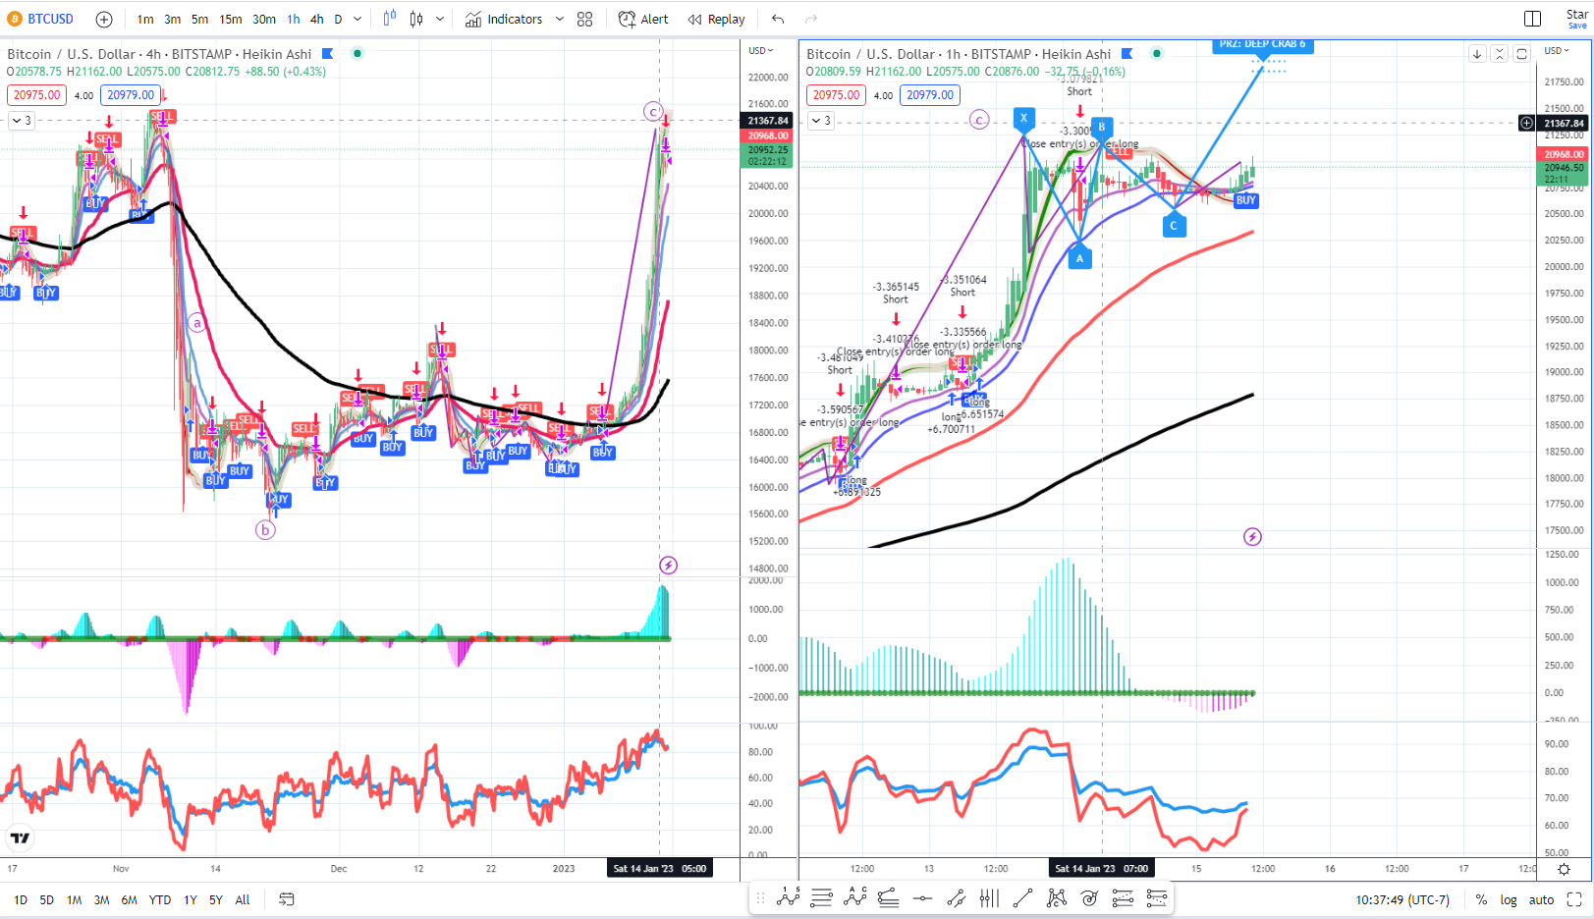
Task: Start bar Replay mode
Action: point(717,19)
